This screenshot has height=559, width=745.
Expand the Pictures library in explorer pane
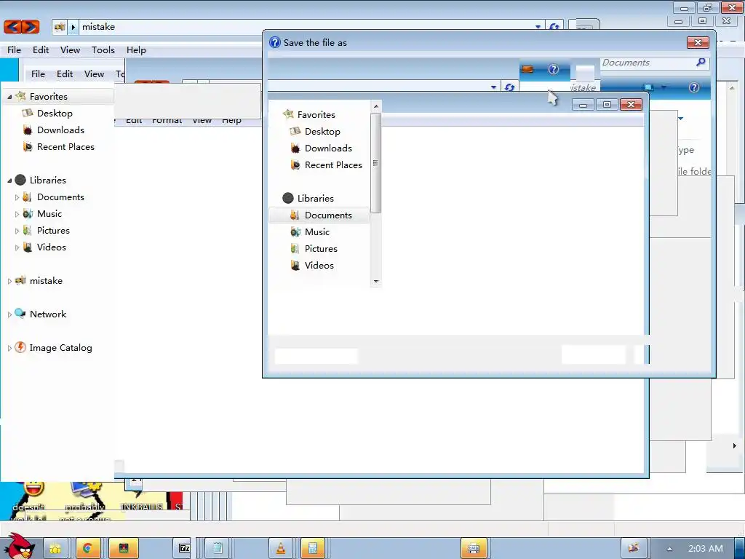coord(17,231)
